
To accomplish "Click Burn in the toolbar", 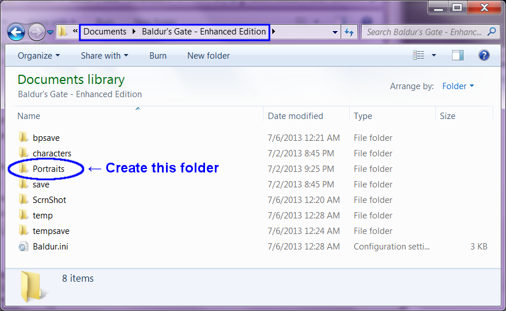I will click(x=158, y=56).
